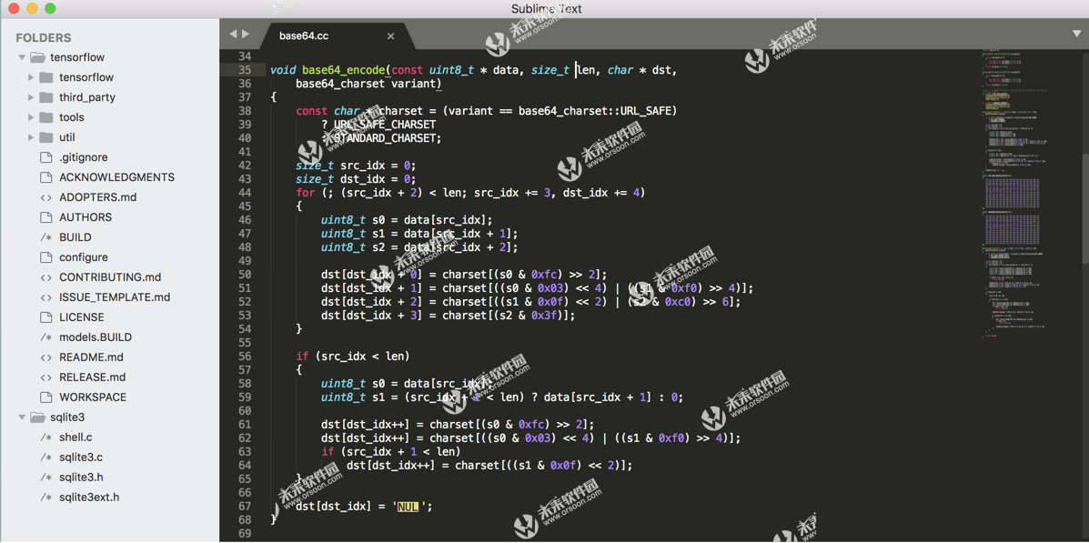Click the ADOPTERS.md markup icon
The image size is (1089, 543).
point(46,197)
